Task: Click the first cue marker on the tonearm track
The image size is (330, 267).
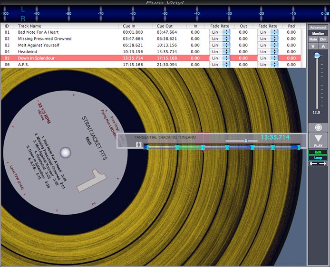Action: pyautogui.click(x=147, y=147)
